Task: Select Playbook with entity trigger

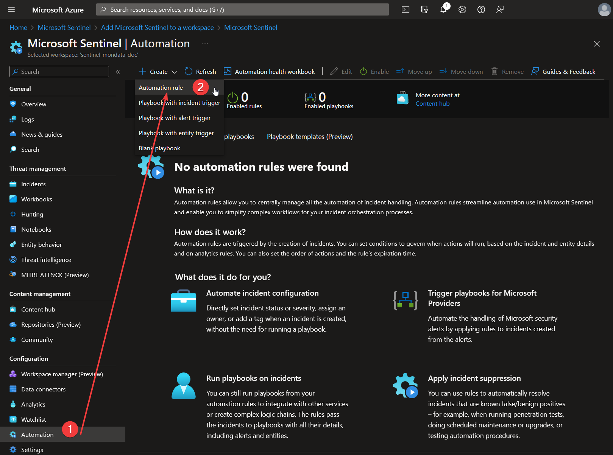Action: (x=179, y=133)
